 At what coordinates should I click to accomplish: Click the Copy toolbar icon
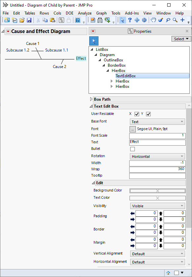45,20
